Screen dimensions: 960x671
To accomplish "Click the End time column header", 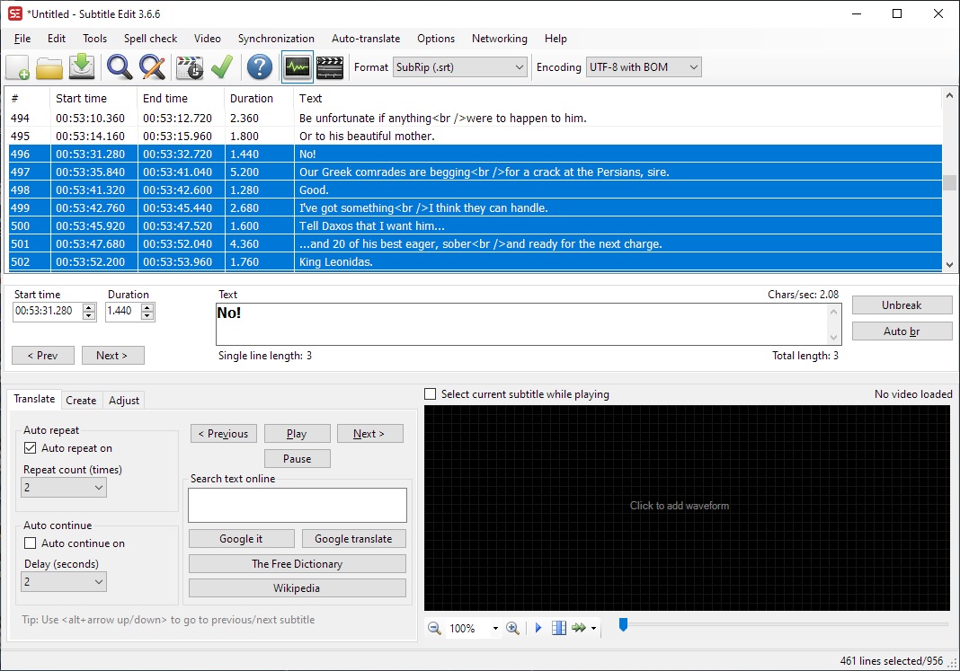I will pos(181,99).
